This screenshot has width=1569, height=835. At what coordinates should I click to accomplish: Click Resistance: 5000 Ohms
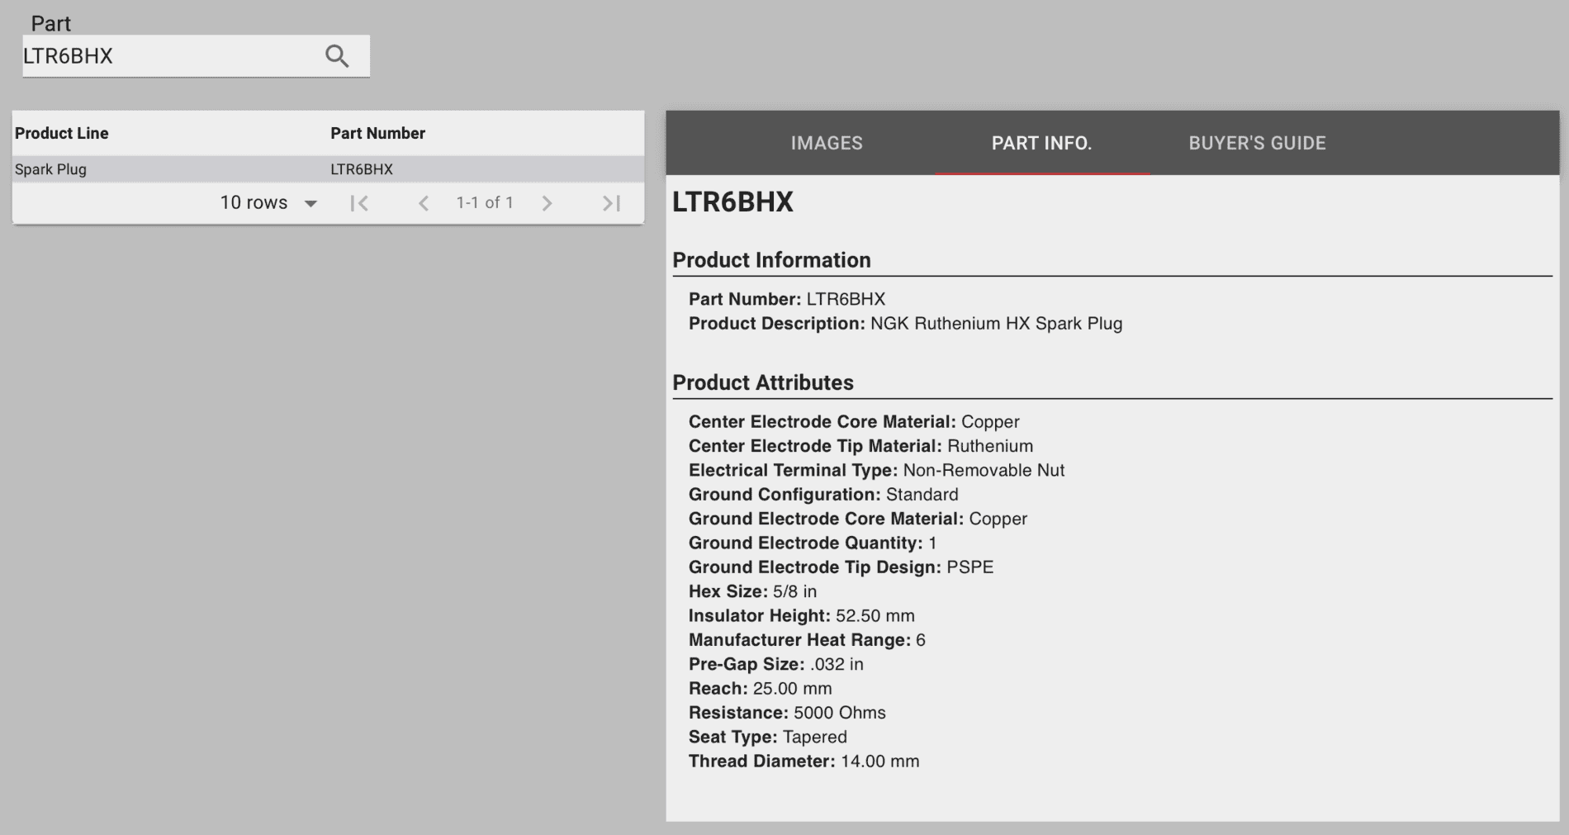pyautogui.click(x=787, y=713)
